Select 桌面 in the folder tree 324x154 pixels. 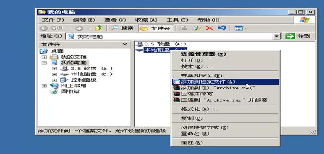point(57,51)
